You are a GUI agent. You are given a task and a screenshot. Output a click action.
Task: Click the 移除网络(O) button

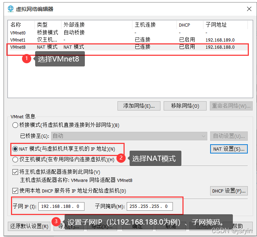(x=185, y=106)
